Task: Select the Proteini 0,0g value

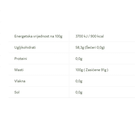Action: pos(79,59)
